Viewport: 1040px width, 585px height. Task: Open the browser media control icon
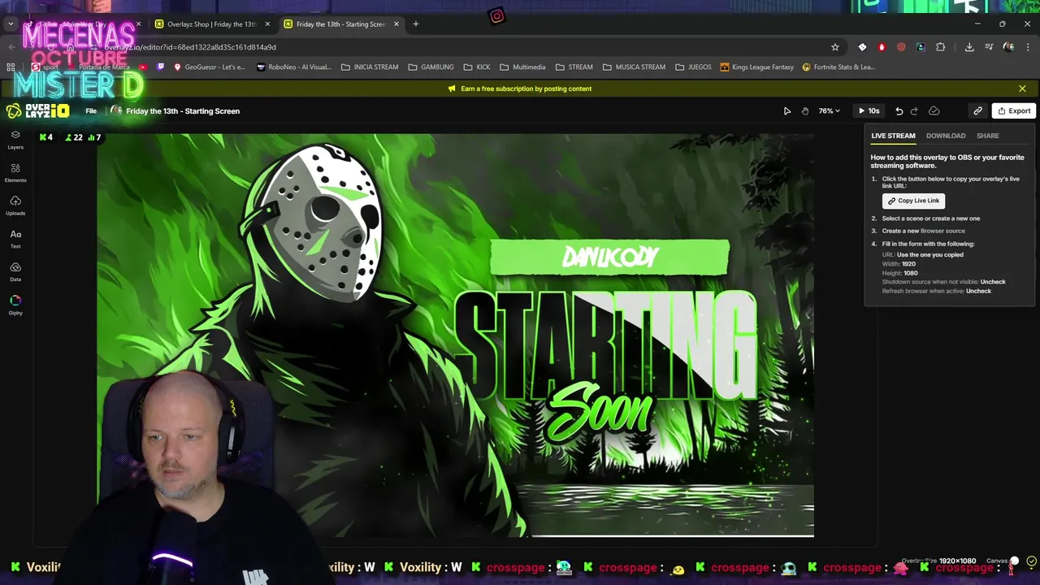tap(988, 47)
